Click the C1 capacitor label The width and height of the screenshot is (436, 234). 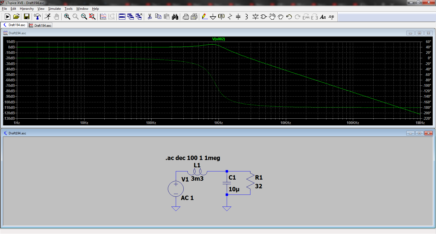point(232,177)
